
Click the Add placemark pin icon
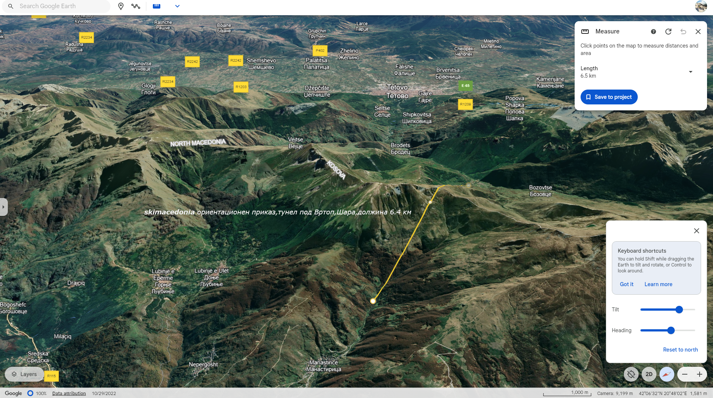pos(121,6)
